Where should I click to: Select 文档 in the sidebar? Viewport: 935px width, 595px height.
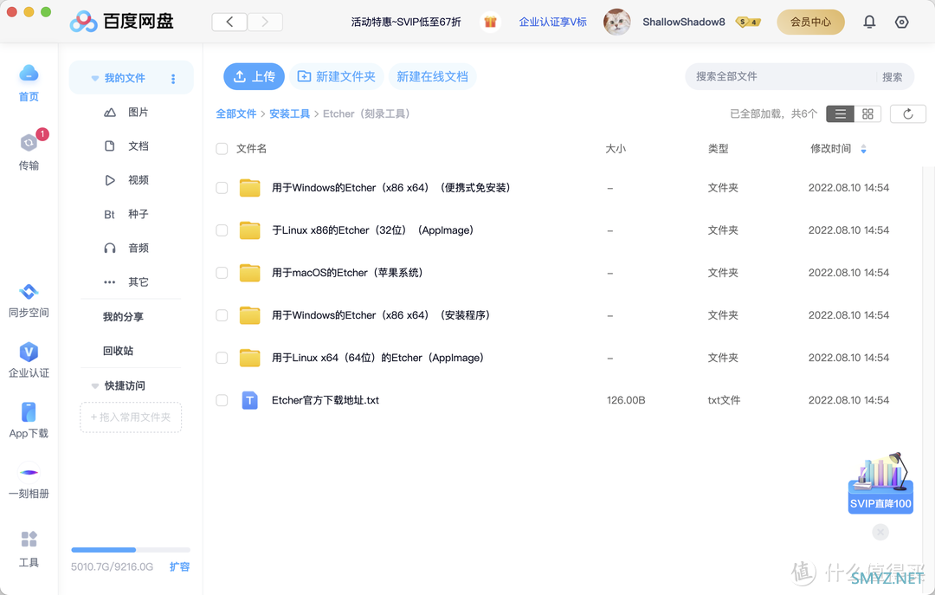pyautogui.click(x=126, y=146)
